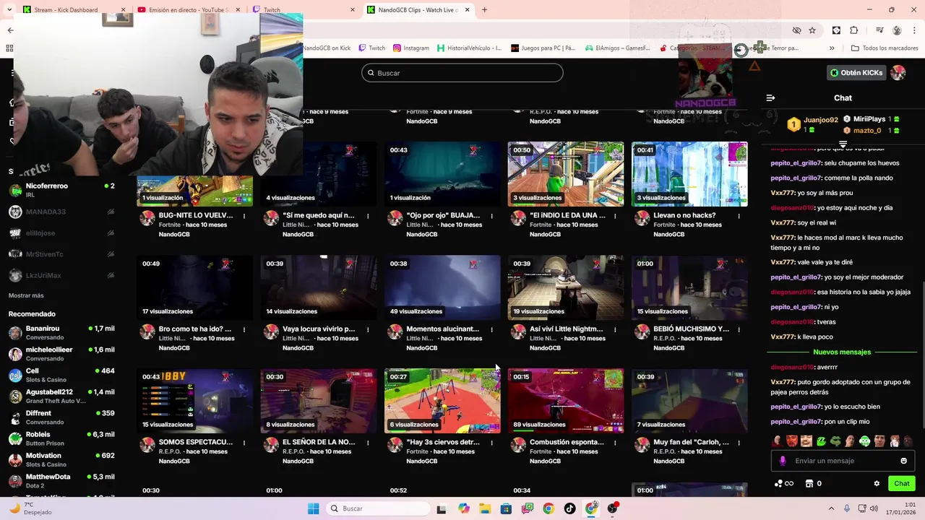Expand the leaderboard pull-down handle
The height and width of the screenshot is (520, 925).
tap(843, 144)
